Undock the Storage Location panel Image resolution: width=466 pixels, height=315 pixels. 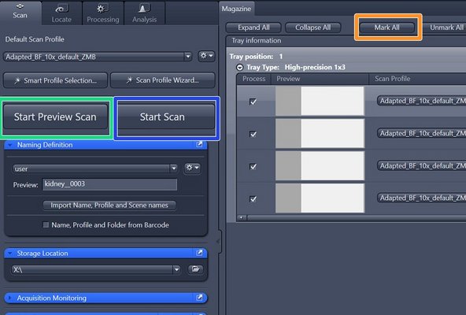click(x=199, y=253)
